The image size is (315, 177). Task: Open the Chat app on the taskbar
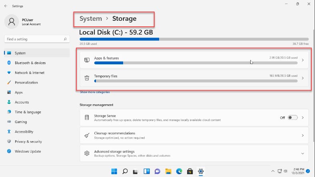157,171
